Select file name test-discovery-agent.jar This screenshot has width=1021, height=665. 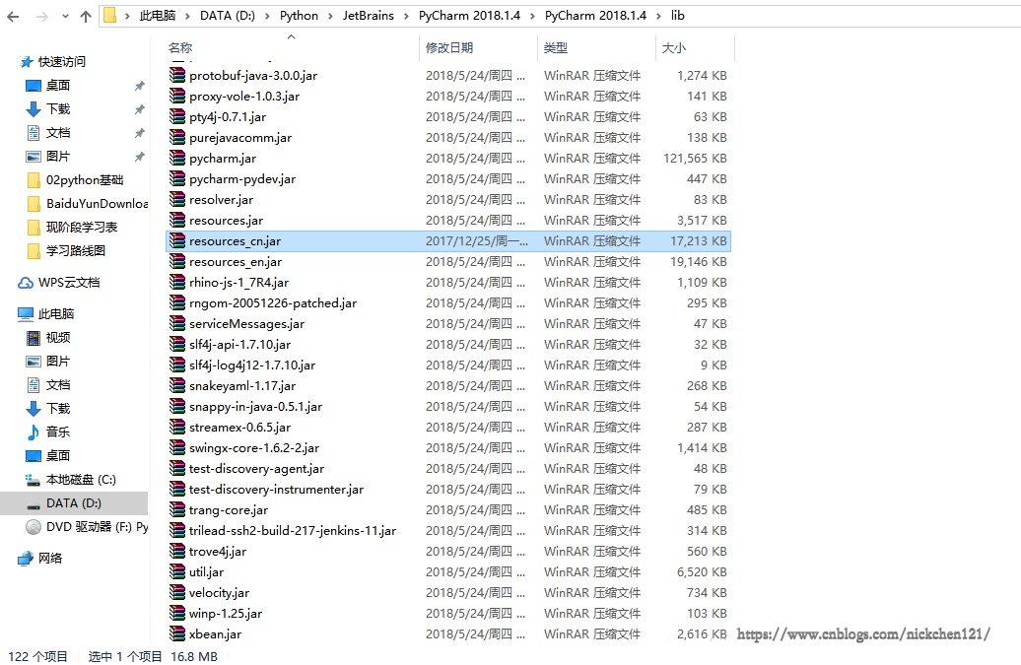256,469
